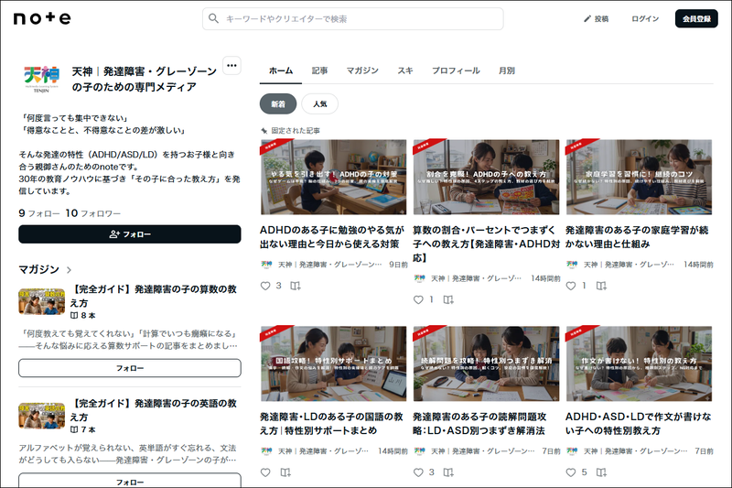Select the 人気 sort pill
The width and height of the screenshot is (732, 488).
click(x=319, y=103)
